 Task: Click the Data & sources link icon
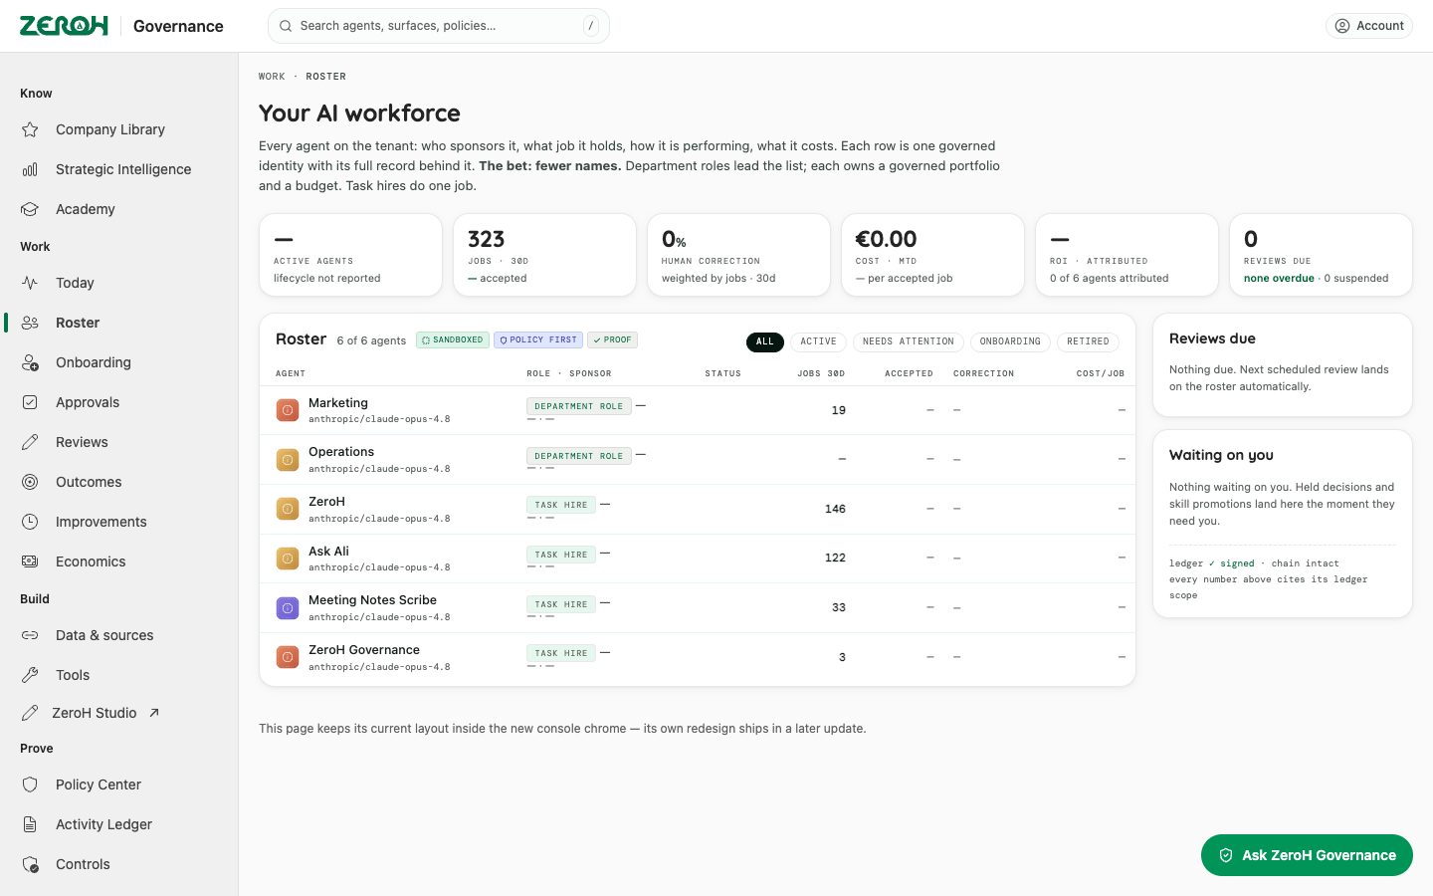30,635
